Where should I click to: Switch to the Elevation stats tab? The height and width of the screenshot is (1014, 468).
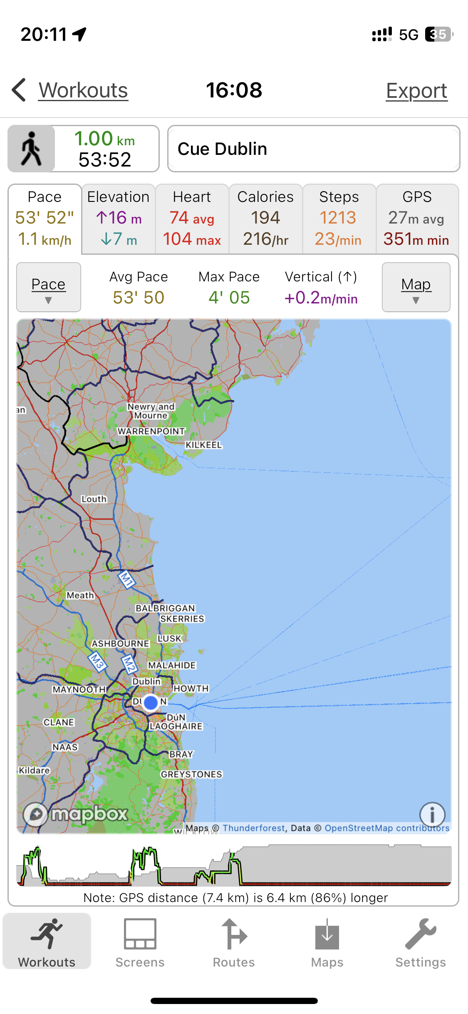tap(119, 219)
